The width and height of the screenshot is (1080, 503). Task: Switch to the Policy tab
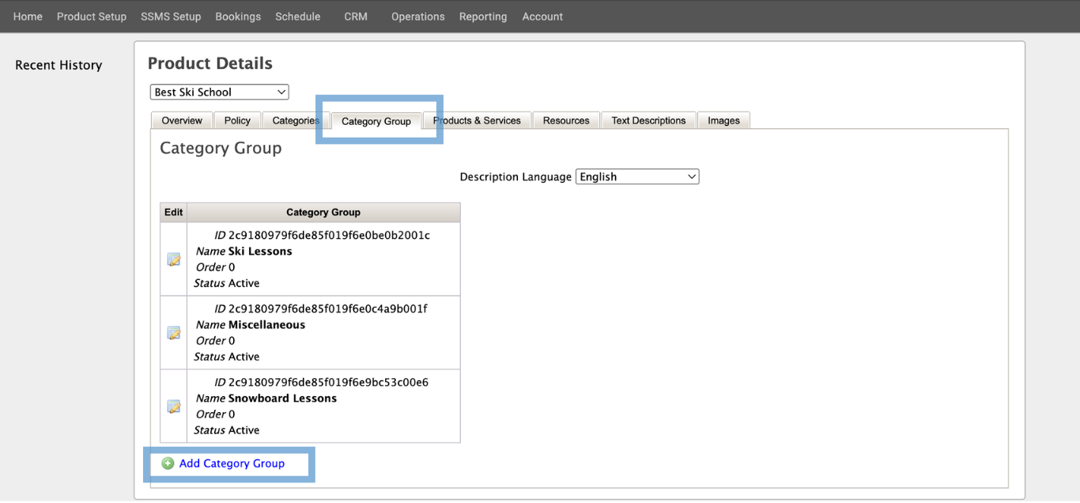237,120
